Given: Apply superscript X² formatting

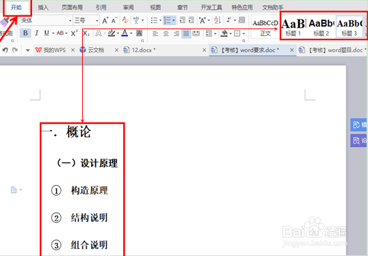Looking at the screenshot, I should pyautogui.click(x=74, y=33).
